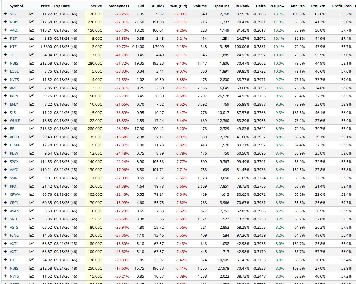Sort by Bid column header
This screenshot has width=356, height=284.
point(141,6)
